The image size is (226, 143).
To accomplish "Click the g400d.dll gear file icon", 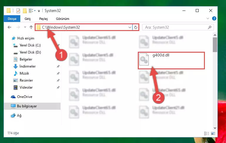I will [144, 59].
